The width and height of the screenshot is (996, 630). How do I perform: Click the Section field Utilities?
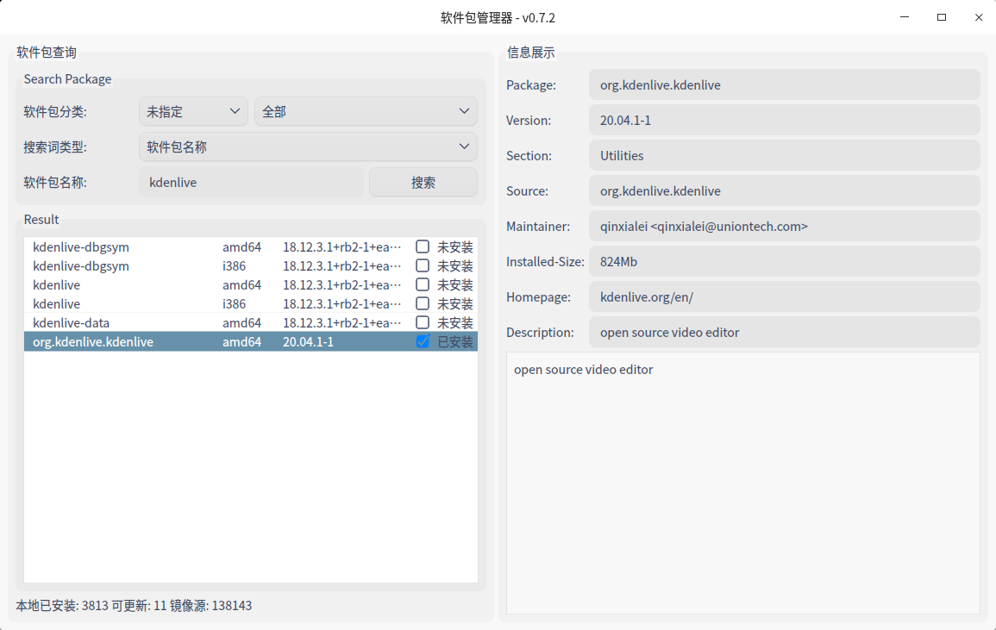(x=785, y=156)
